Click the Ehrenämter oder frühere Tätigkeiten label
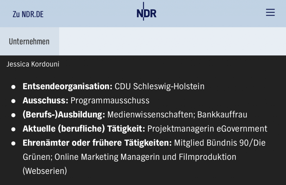Viewport: 286px width, 185px height. pyautogui.click(x=97, y=143)
